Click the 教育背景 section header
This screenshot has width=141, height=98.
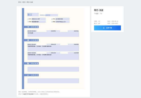[x=31, y=27]
